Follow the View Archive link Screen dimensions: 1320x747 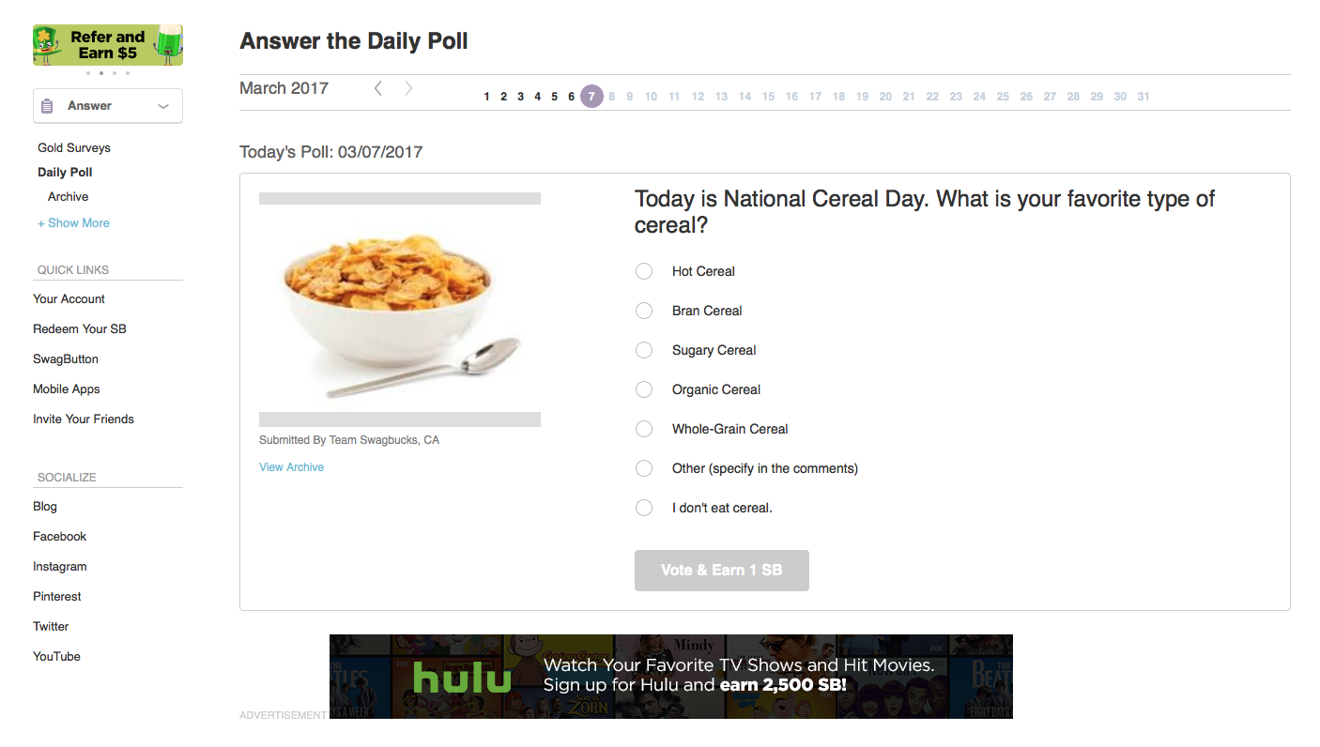pos(291,467)
